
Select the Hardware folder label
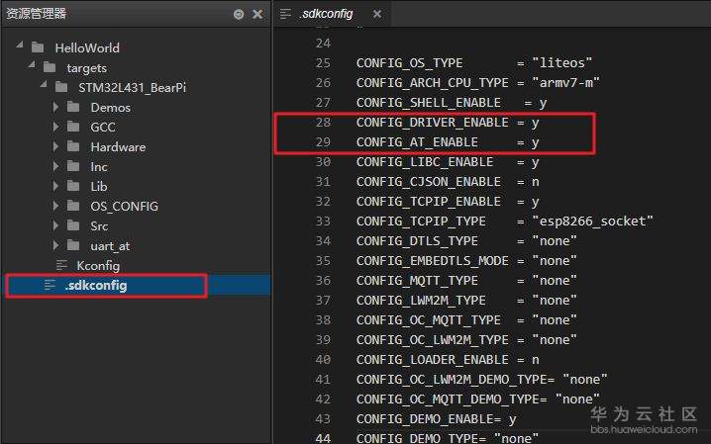coord(118,147)
